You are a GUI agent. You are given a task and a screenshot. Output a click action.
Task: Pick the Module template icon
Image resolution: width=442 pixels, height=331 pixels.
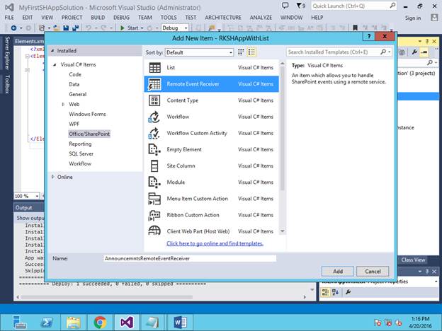(x=154, y=182)
